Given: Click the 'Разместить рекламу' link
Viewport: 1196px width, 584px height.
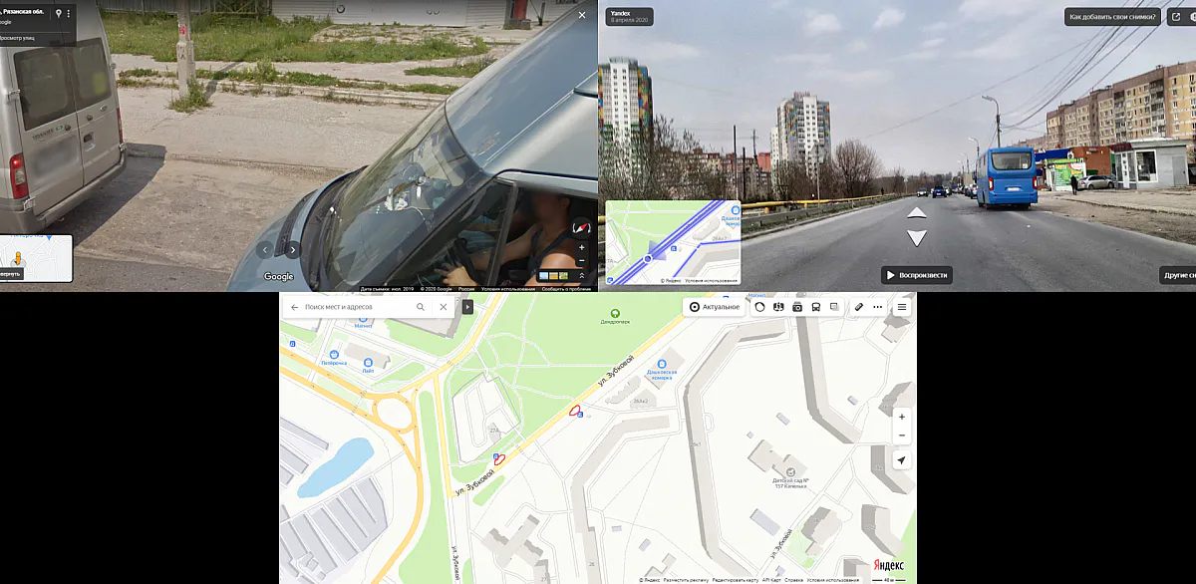Looking at the screenshot, I should pos(686,579).
